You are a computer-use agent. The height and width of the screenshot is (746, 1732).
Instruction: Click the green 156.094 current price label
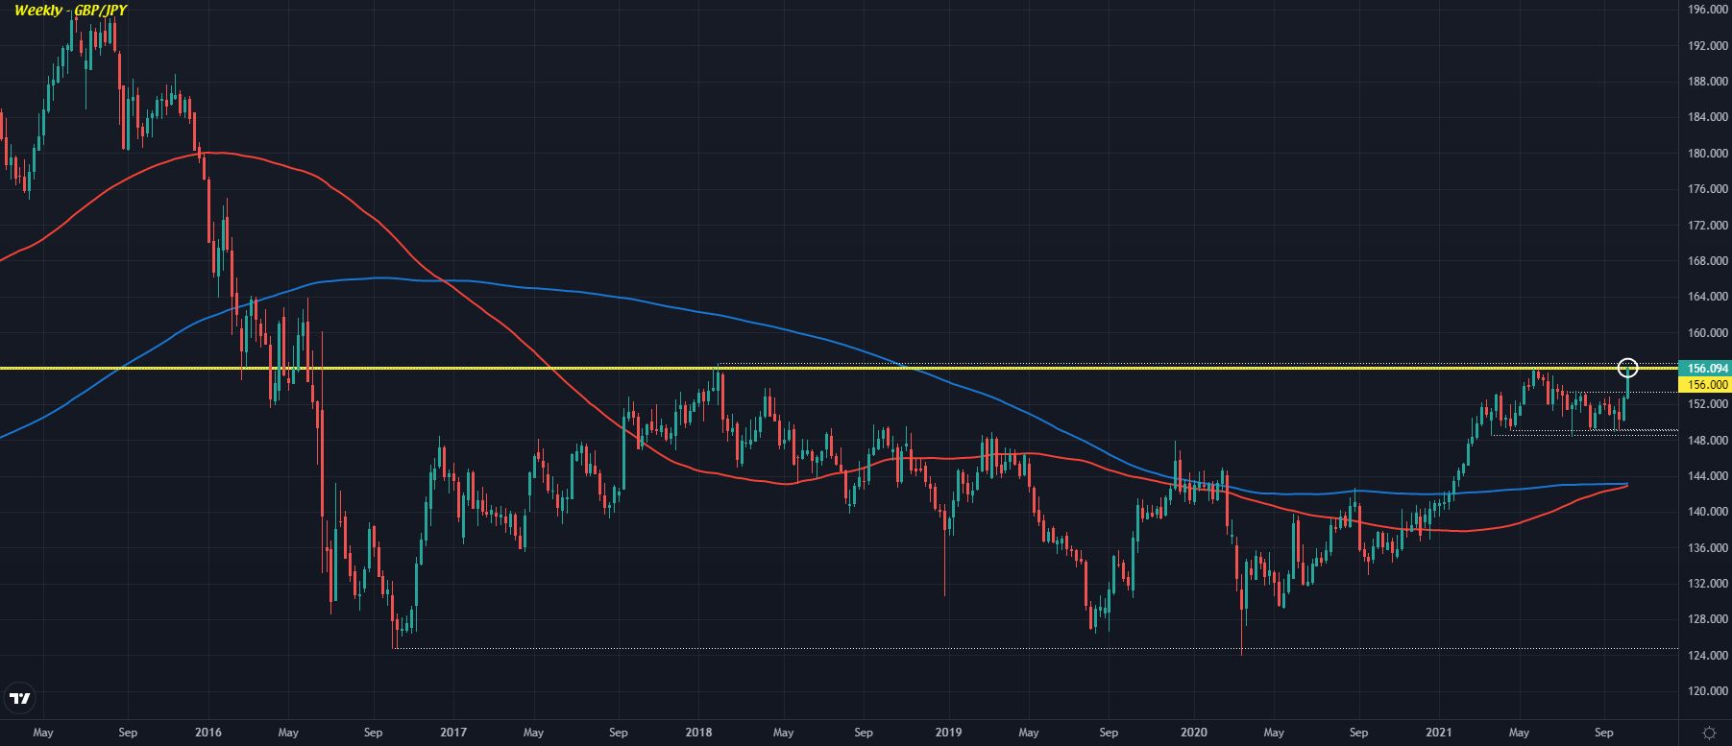tap(1704, 369)
